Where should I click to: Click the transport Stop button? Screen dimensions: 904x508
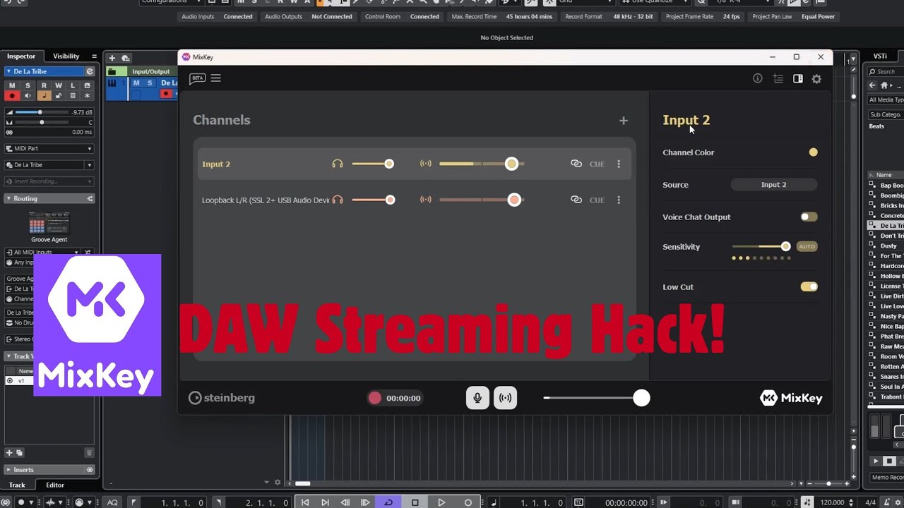415,502
